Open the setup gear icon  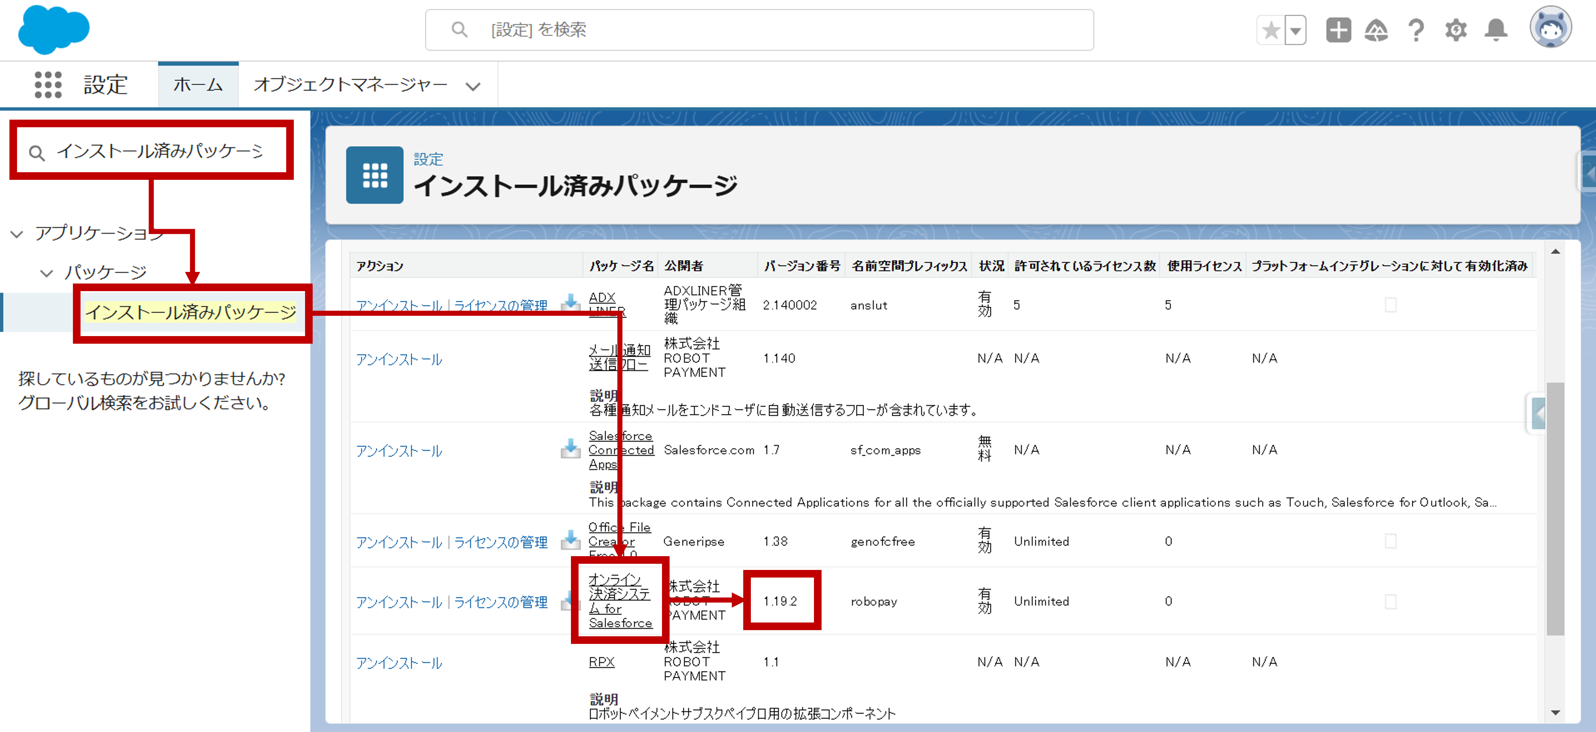[x=1456, y=29]
